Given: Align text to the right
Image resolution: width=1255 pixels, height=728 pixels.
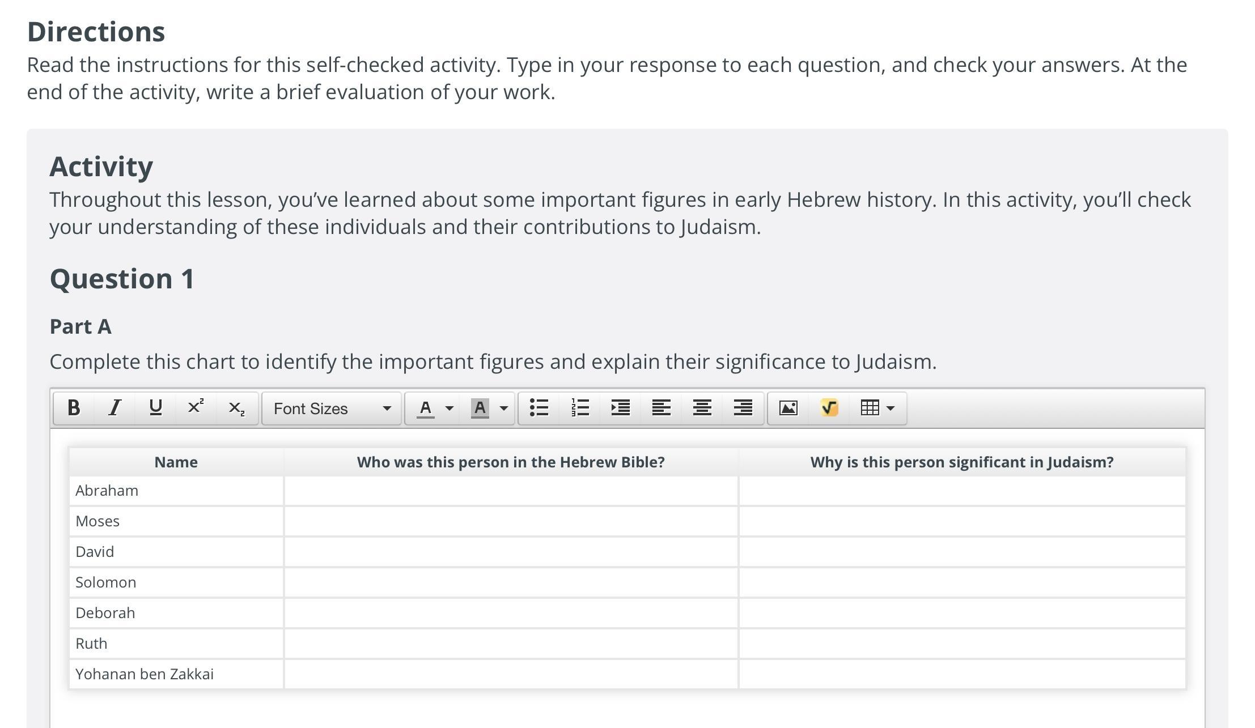Looking at the screenshot, I should point(743,408).
